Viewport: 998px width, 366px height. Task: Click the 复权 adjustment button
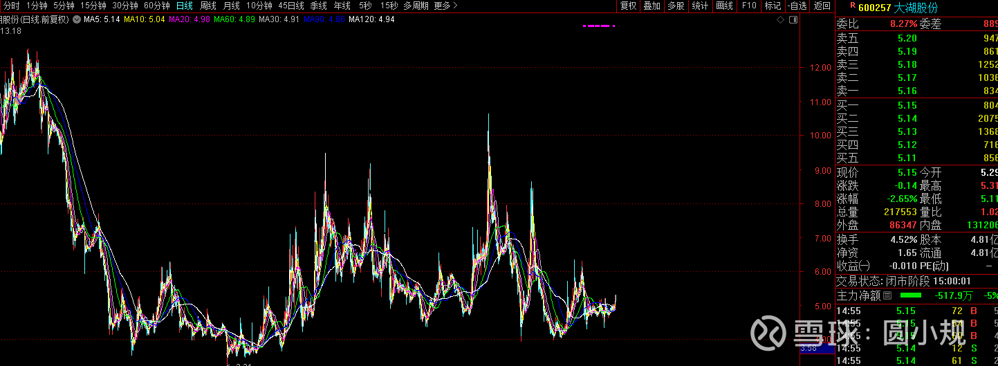pos(628,6)
